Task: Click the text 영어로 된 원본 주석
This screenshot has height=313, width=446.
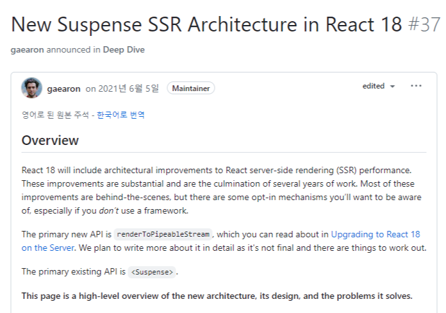Action: (55, 115)
